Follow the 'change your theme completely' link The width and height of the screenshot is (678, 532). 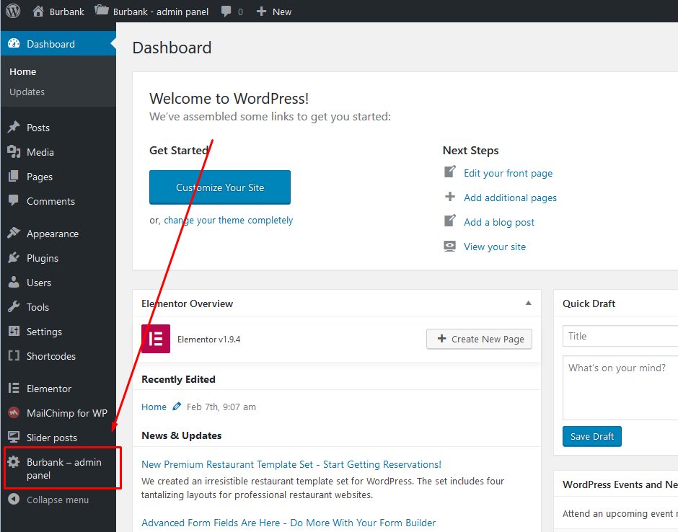point(228,221)
